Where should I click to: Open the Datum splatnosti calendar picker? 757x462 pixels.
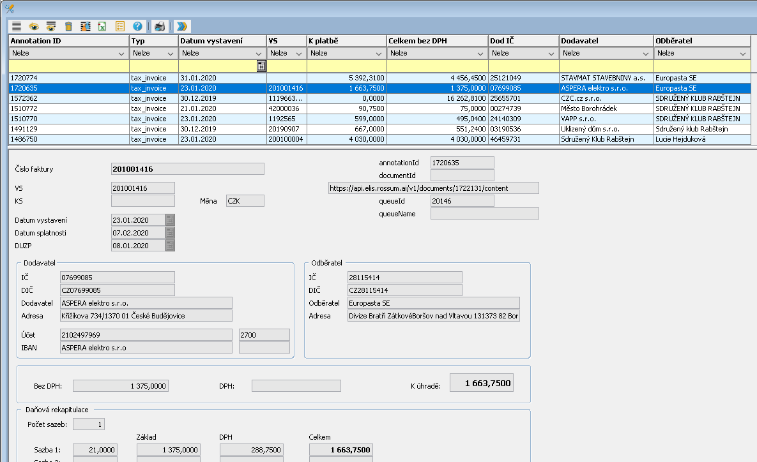[170, 233]
